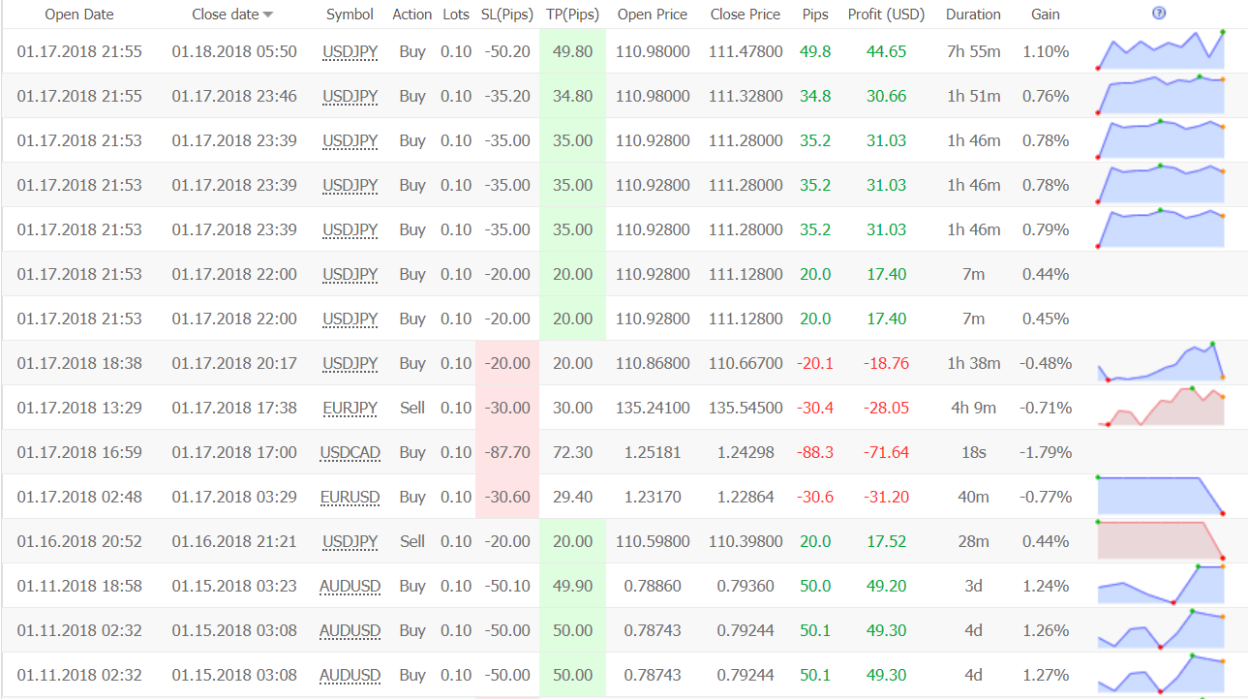Sort by the Symbol column header
The image size is (1248, 699).
(x=350, y=15)
